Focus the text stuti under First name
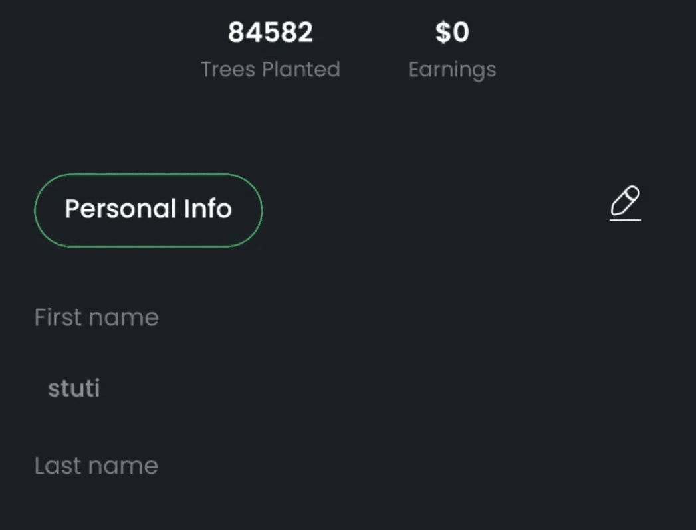696x530 pixels. click(x=74, y=389)
